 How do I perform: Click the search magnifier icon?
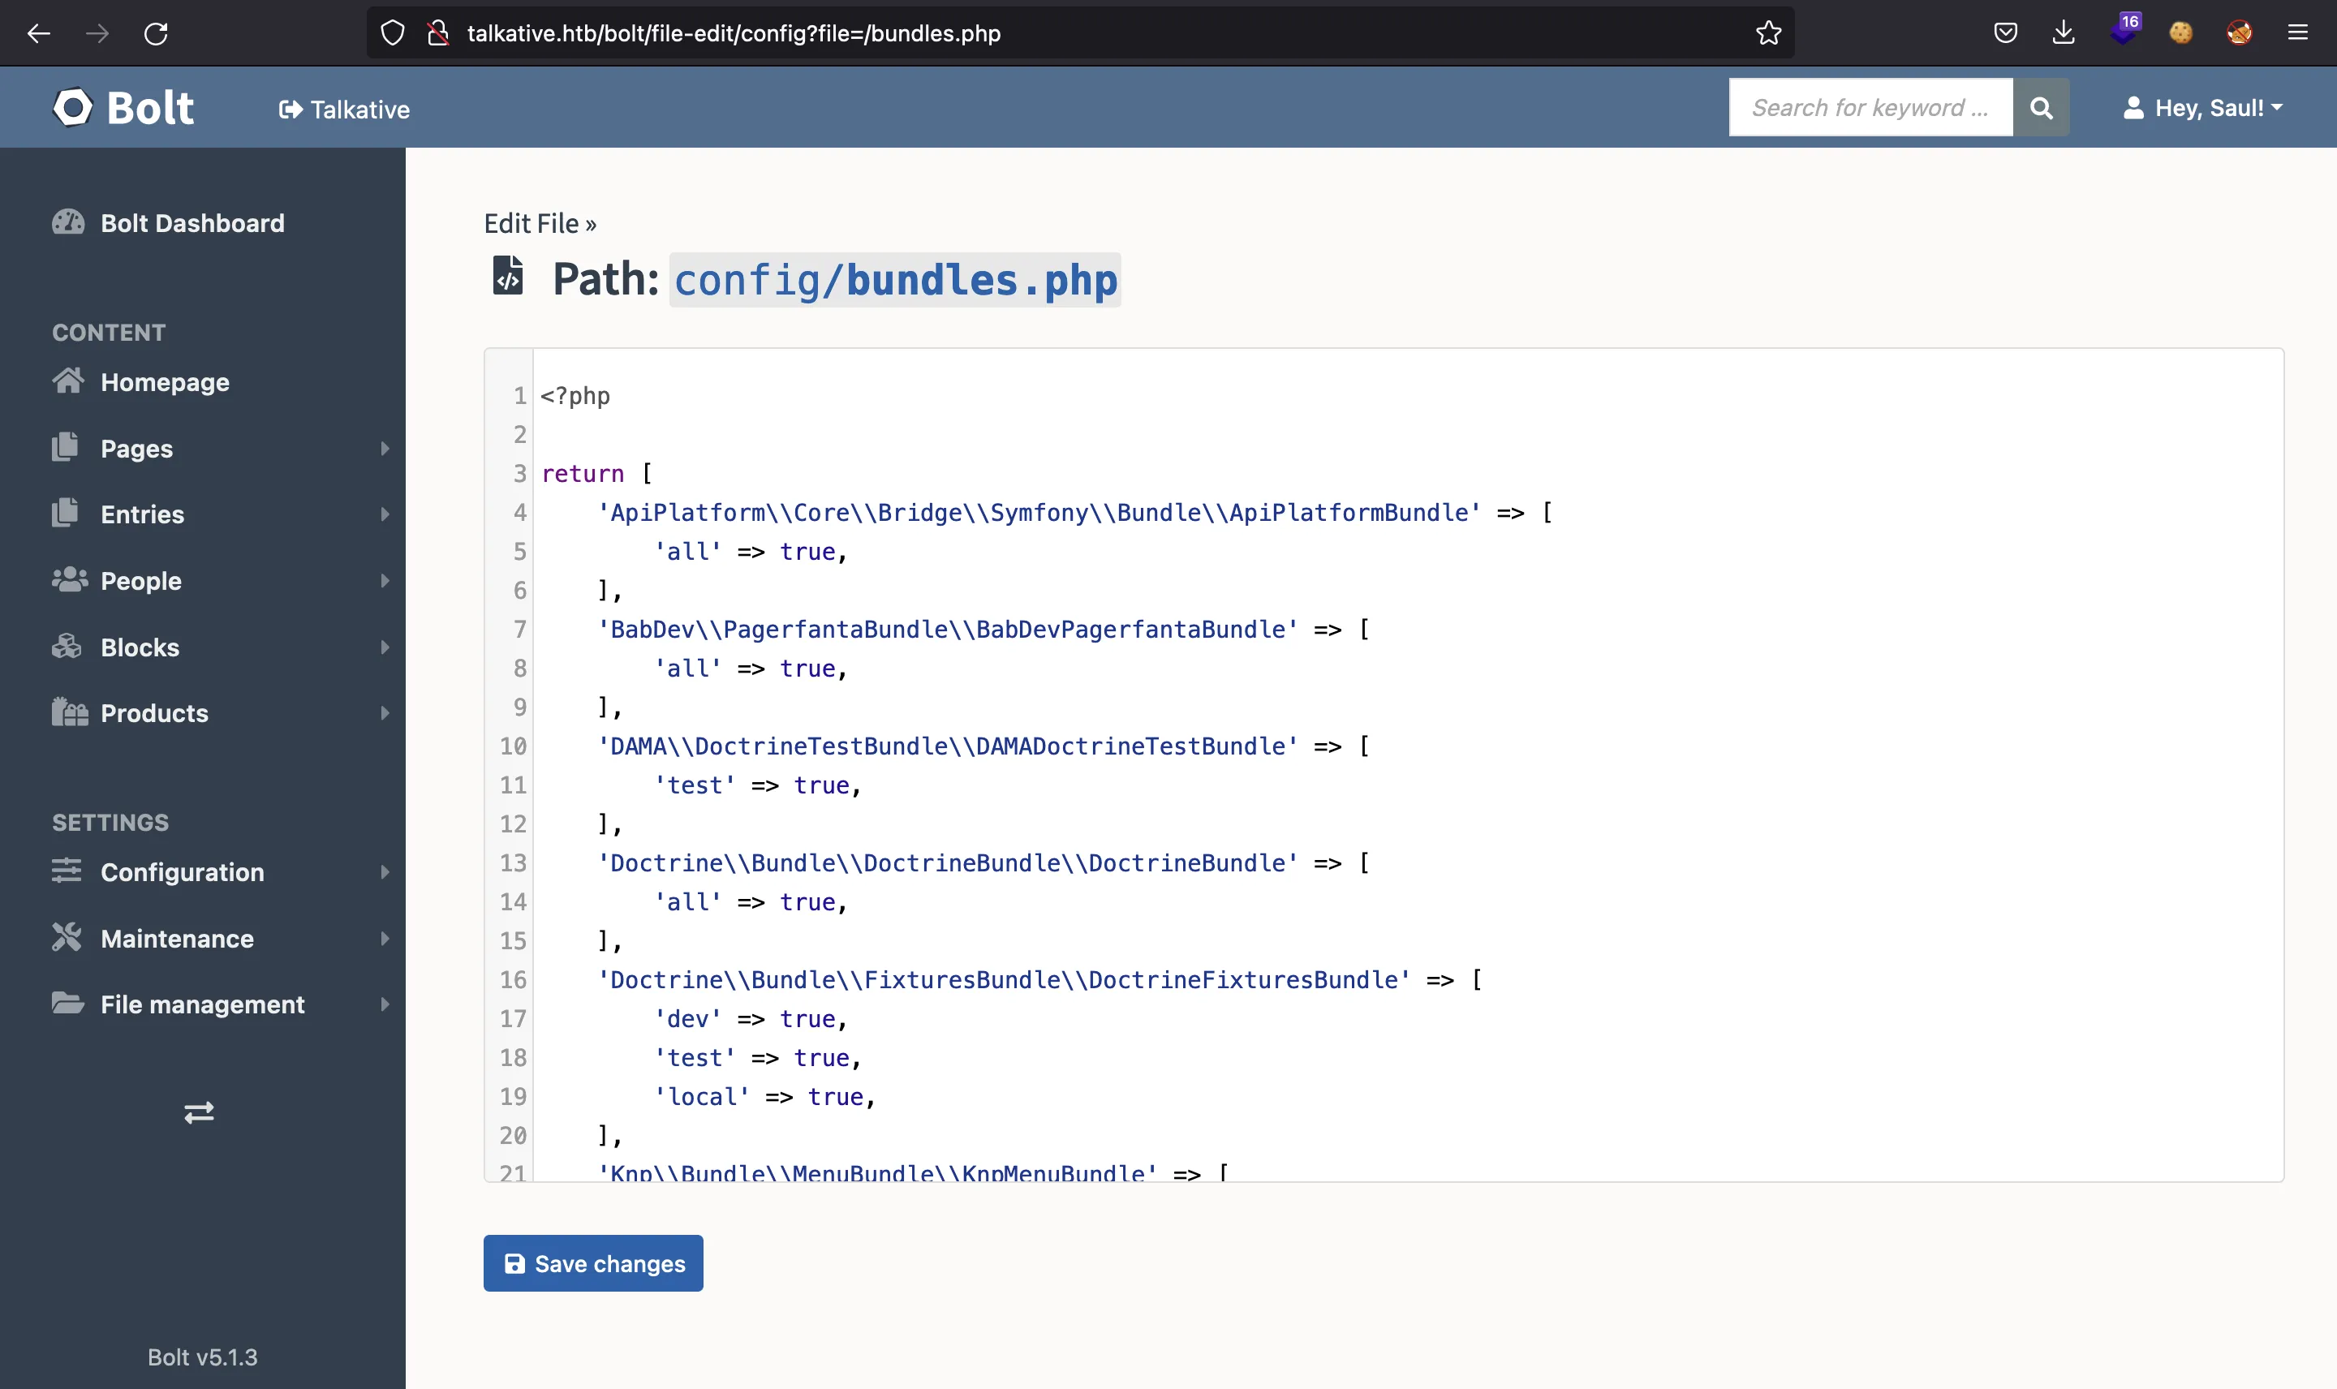point(2042,107)
